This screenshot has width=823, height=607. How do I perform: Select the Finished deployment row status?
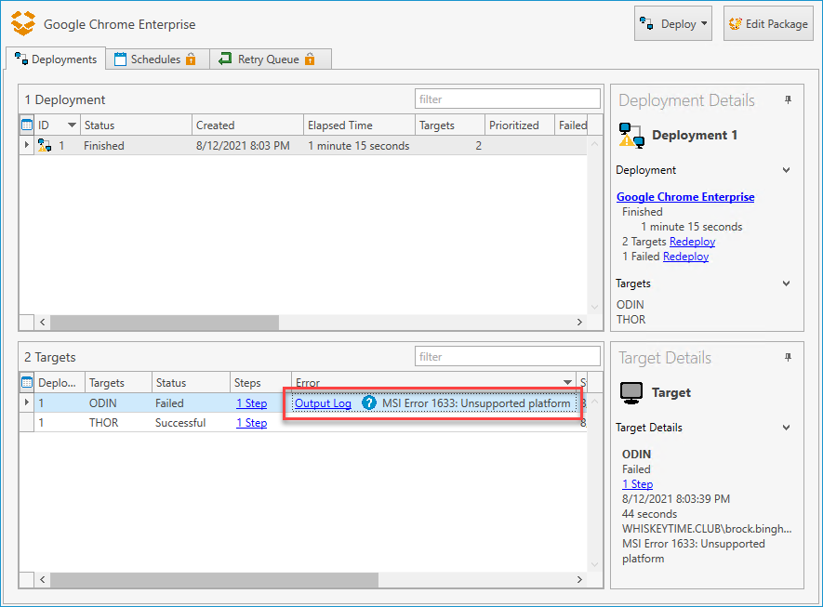104,145
